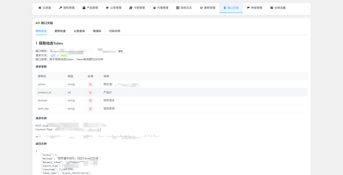Screen dimensions: 343x175
Task: Open the 错误码 sub-tab
Action: 97,31
